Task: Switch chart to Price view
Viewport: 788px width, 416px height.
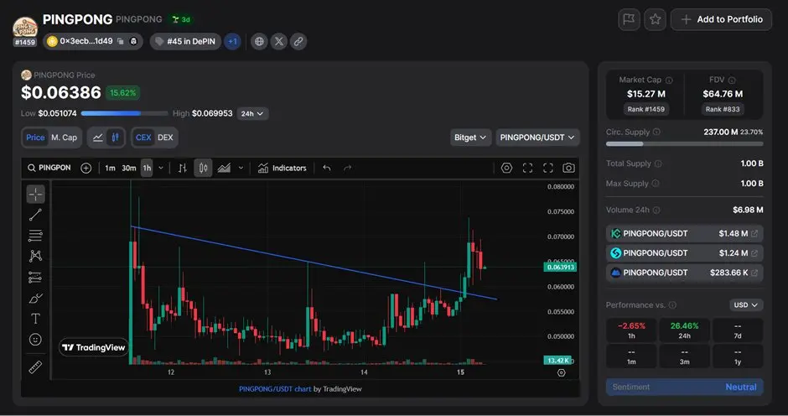Action: pyautogui.click(x=35, y=138)
